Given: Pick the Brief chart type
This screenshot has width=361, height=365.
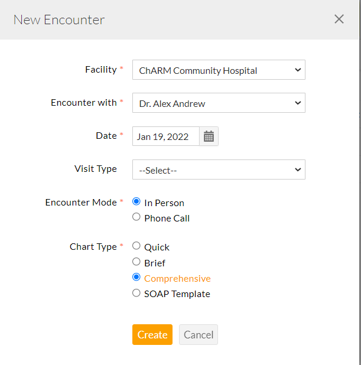Looking at the screenshot, I should (x=136, y=262).
